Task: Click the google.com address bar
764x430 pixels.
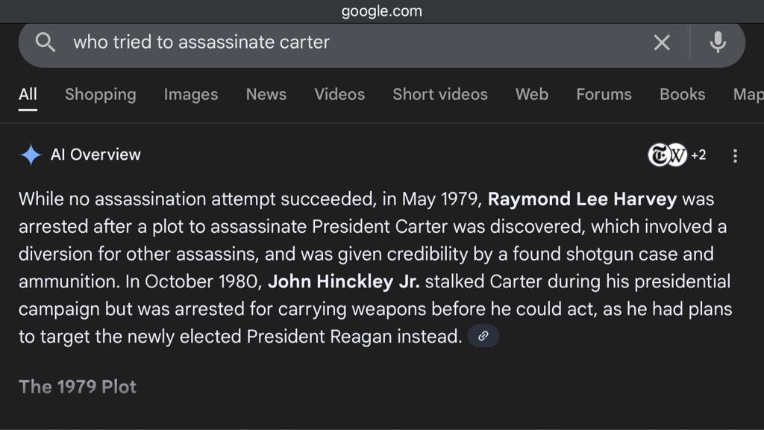Action: [x=381, y=10]
